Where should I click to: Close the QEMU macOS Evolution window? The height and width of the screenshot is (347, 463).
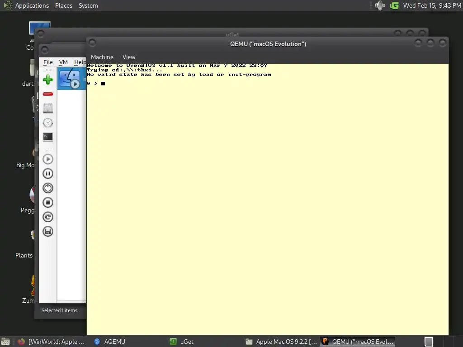[x=442, y=43]
